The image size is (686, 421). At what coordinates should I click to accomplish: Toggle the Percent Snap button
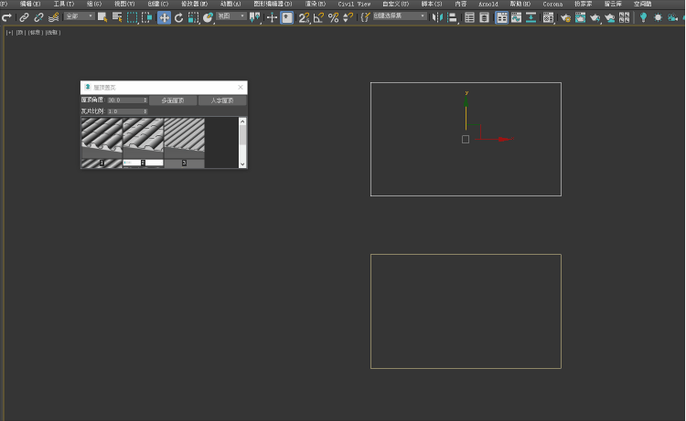[333, 17]
